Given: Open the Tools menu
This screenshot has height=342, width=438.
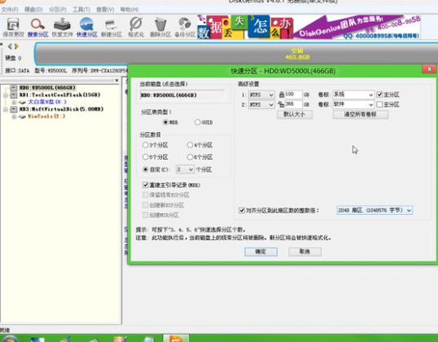Looking at the screenshot, I should tap(81, 10).
